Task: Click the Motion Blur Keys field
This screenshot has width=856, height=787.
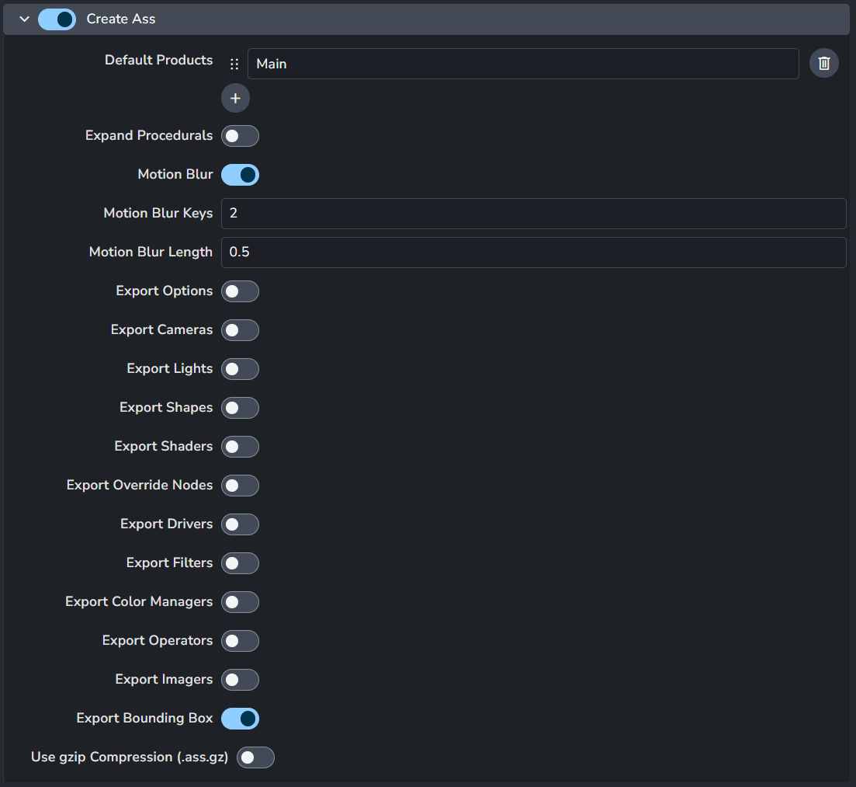Action: 533,214
